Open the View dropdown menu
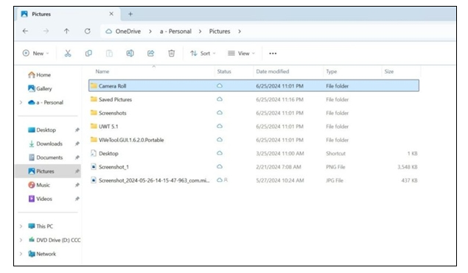The height and width of the screenshot is (273, 468). click(x=242, y=53)
